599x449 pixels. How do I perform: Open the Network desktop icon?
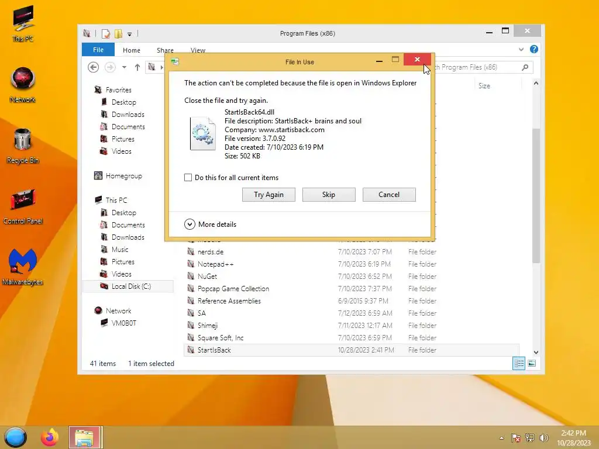[23, 85]
